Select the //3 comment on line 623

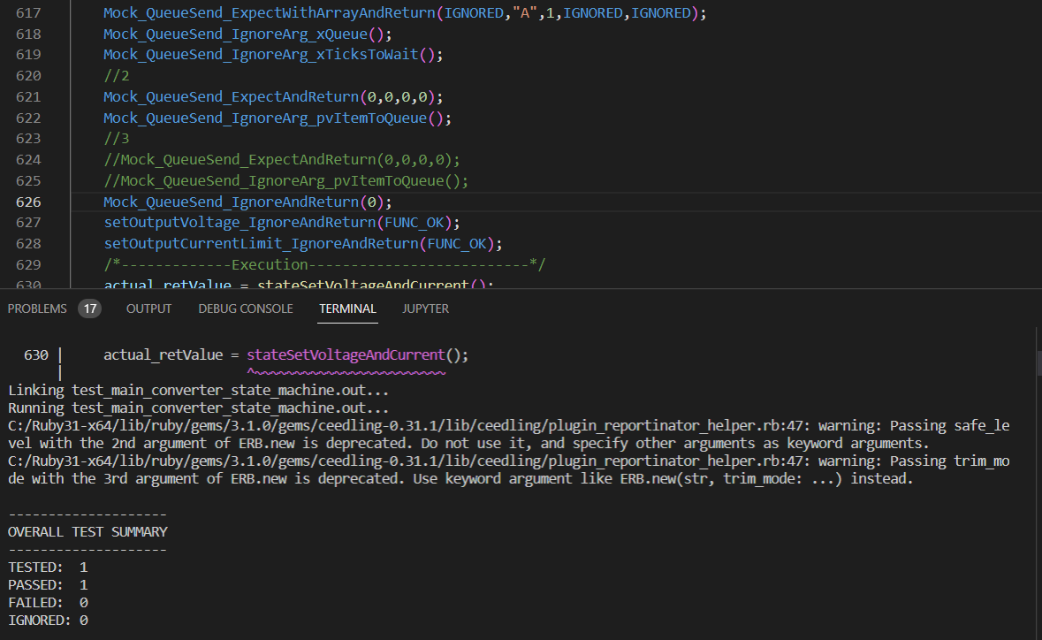click(x=115, y=139)
